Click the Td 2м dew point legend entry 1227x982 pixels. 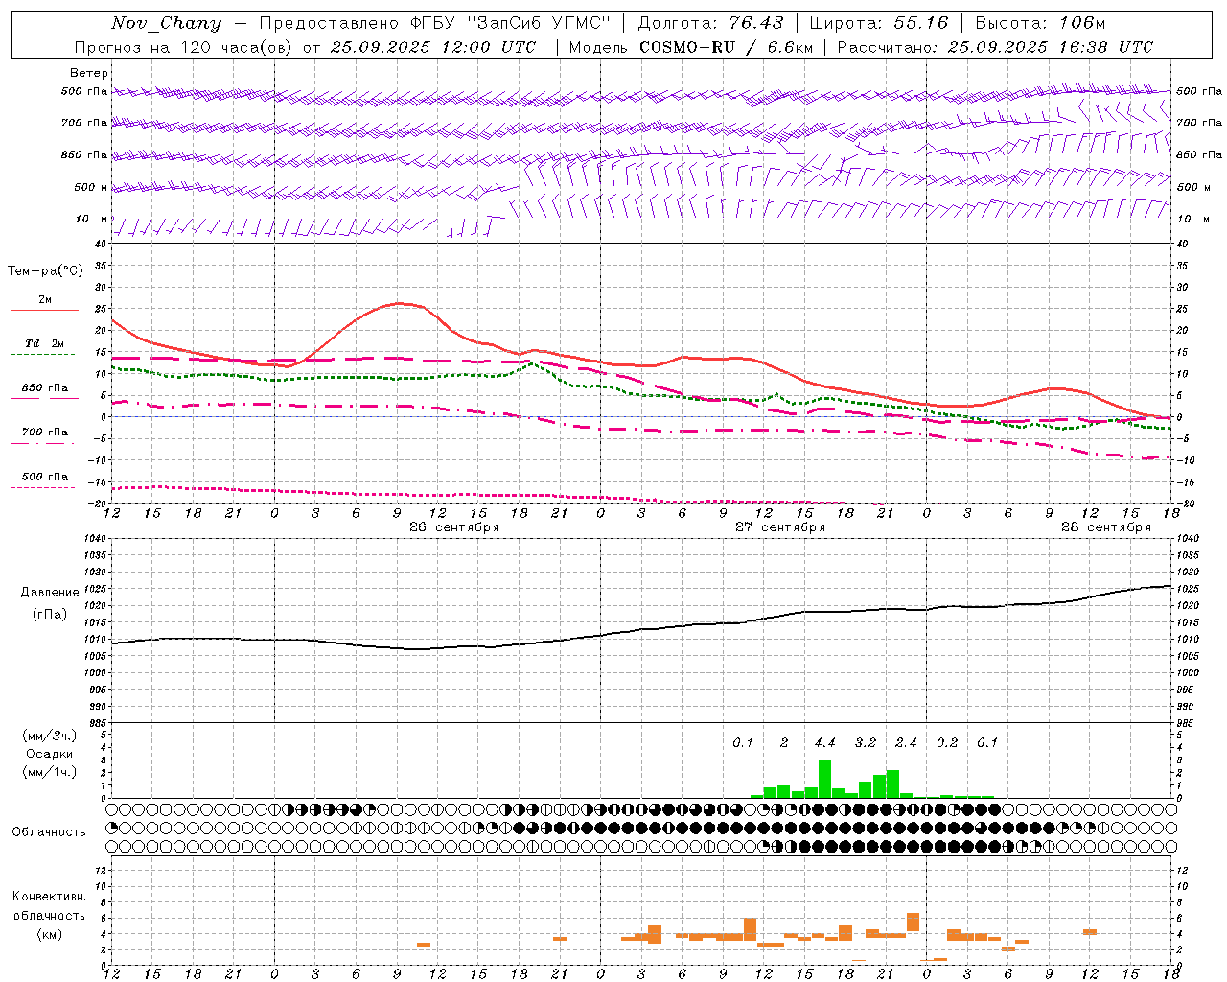click(45, 343)
